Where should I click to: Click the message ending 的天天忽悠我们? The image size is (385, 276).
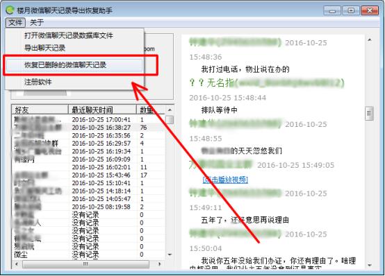point(242,150)
